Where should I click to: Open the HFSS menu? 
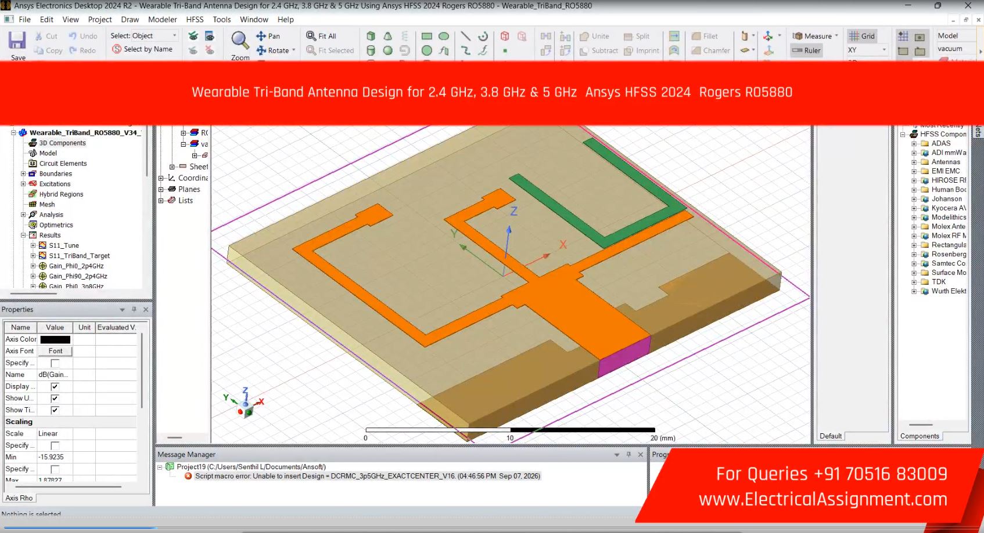tap(195, 19)
